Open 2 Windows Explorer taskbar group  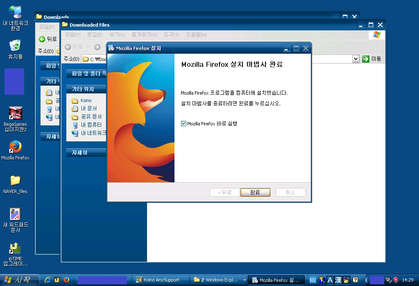point(219,280)
